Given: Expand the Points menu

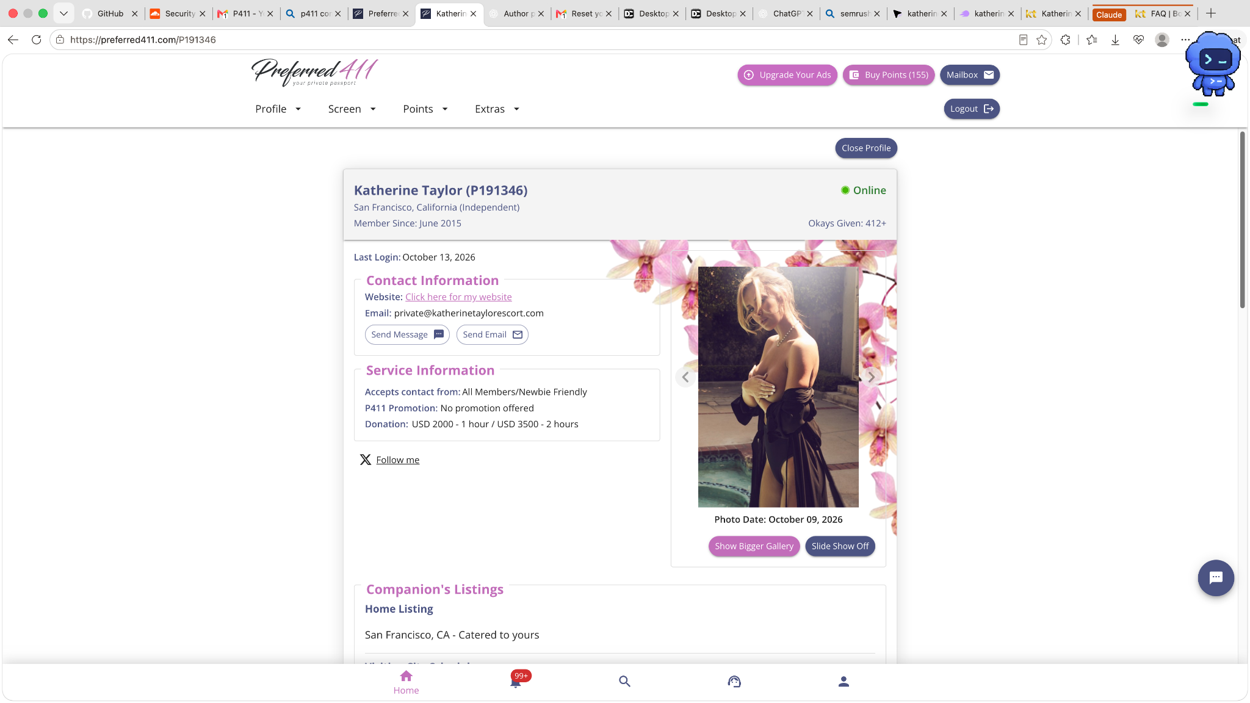Looking at the screenshot, I should 425,109.
